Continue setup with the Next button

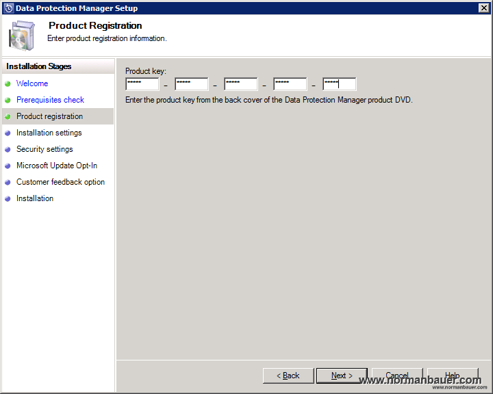[x=342, y=376]
